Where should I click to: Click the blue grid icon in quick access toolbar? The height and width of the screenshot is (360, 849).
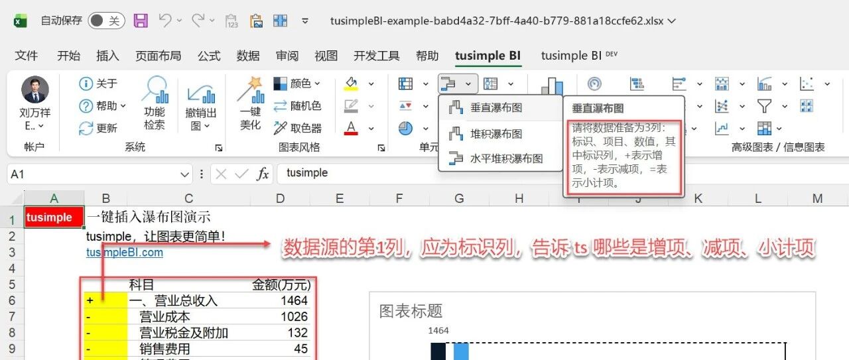coord(281,21)
